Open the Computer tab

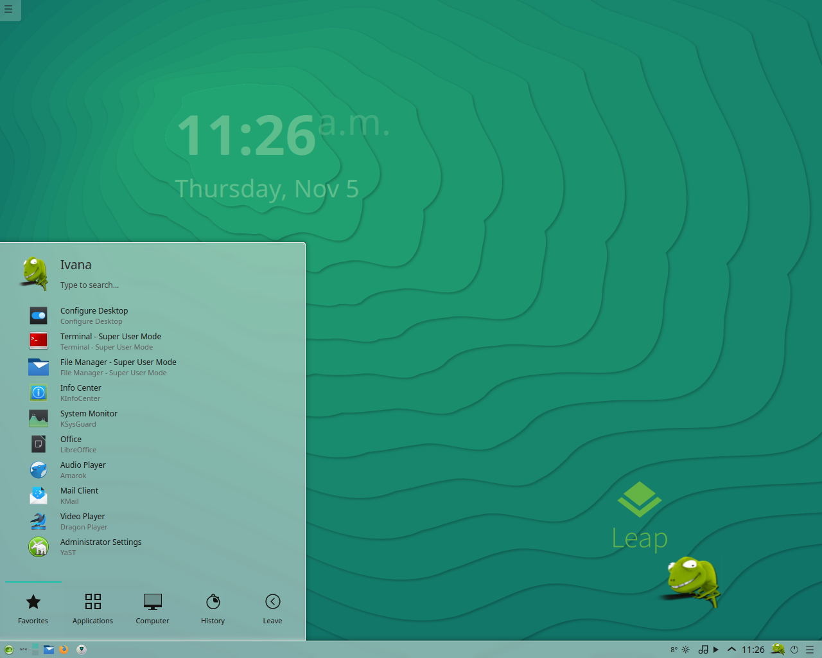pyautogui.click(x=153, y=609)
